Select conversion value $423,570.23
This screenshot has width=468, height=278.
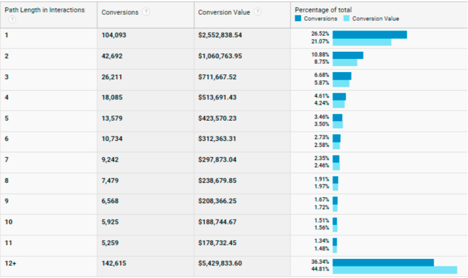pos(217,118)
